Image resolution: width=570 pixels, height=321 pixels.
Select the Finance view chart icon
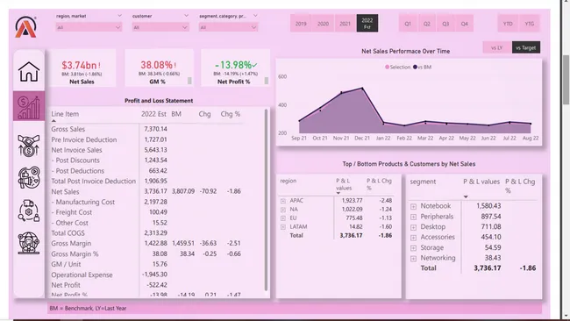tap(29, 106)
